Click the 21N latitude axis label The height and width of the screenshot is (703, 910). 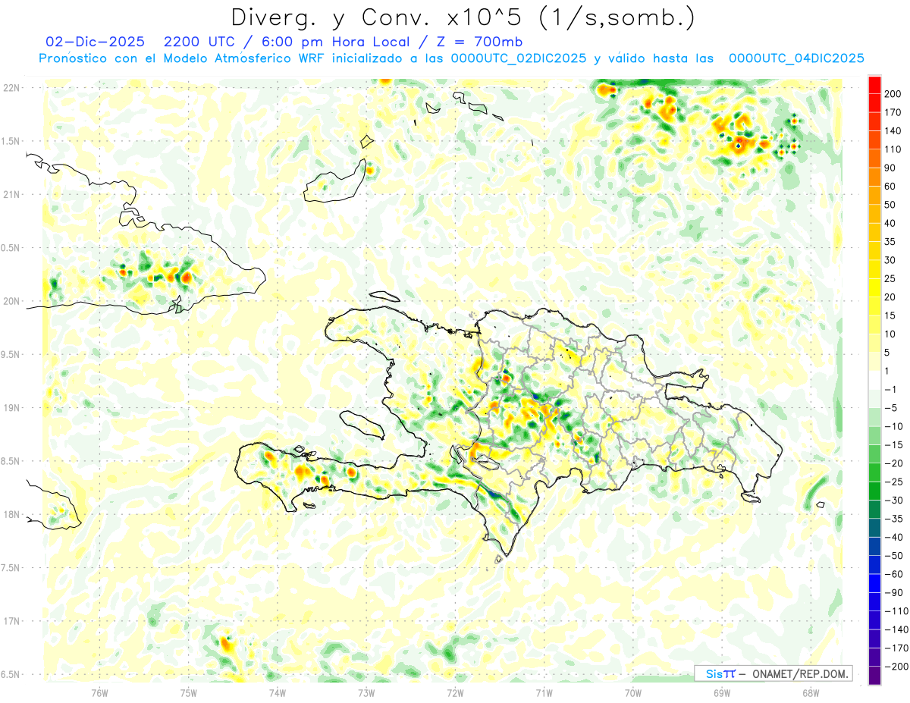pos(11,194)
